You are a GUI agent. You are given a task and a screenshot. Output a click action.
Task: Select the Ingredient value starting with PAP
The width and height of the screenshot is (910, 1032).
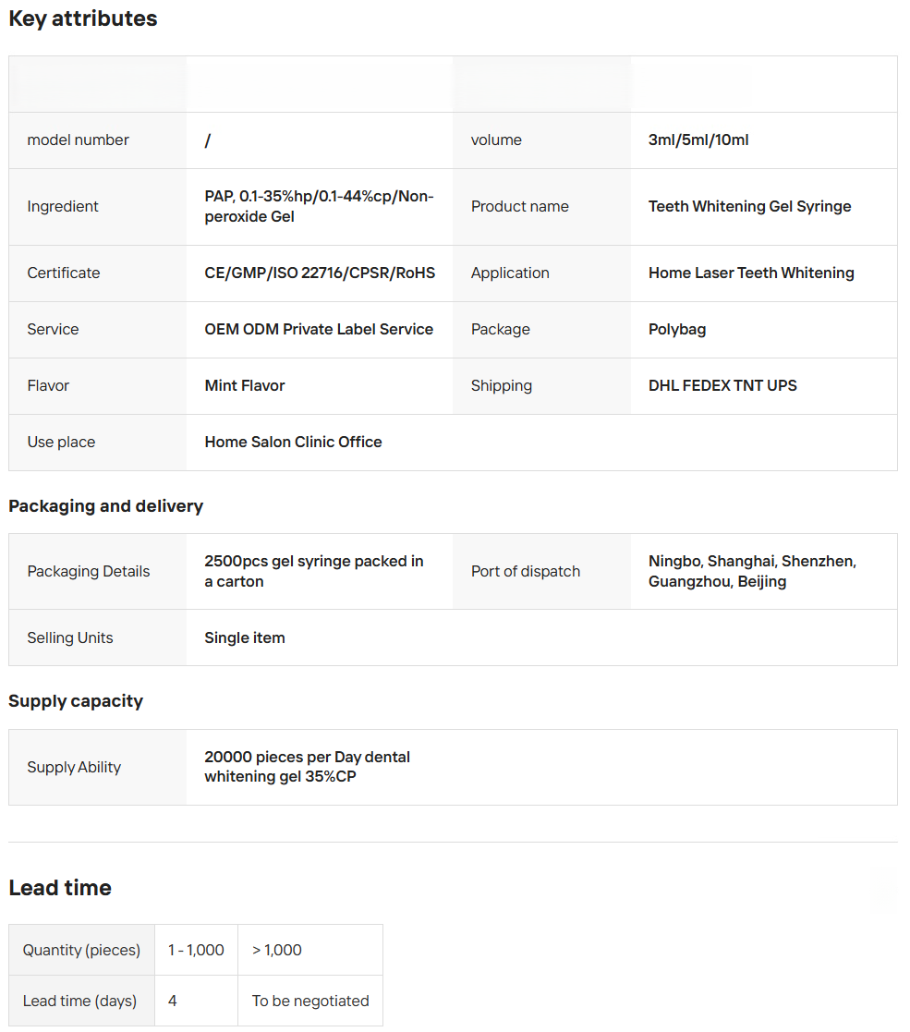coord(319,206)
